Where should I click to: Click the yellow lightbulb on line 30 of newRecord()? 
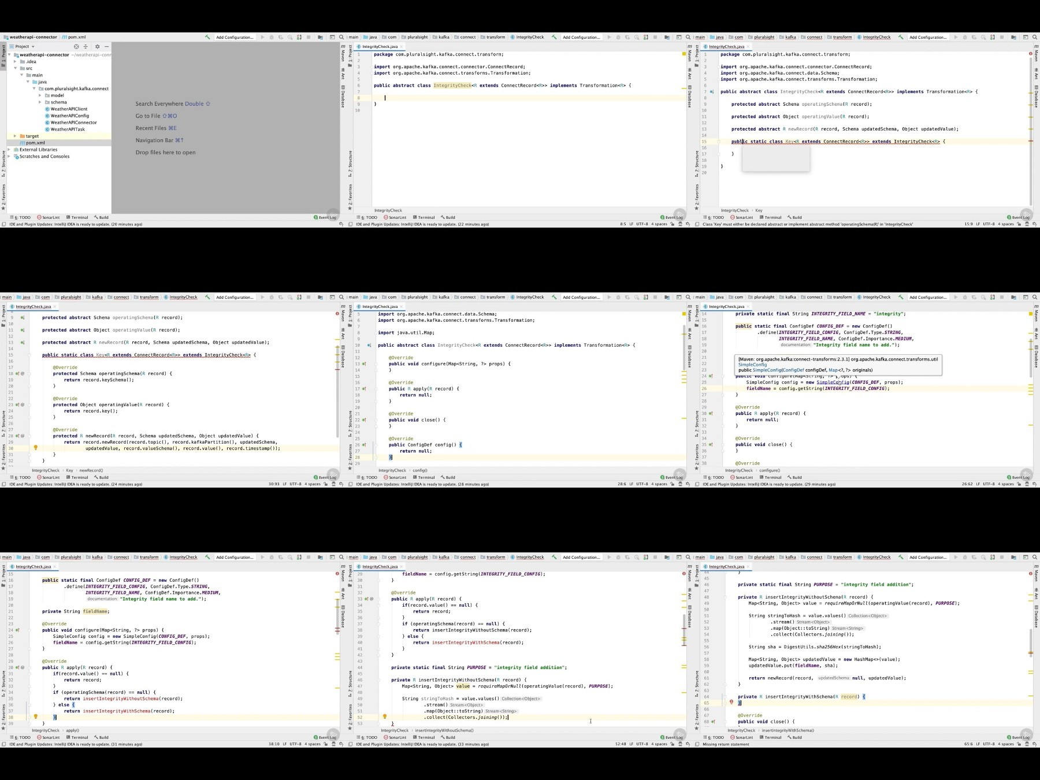pyautogui.click(x=35, y=448)
